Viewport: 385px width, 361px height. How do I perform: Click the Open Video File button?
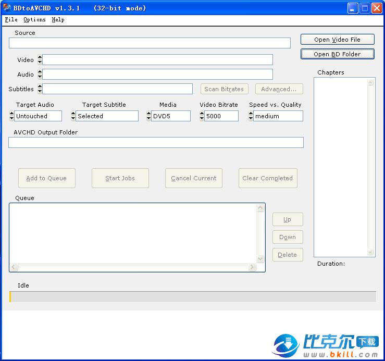click(337, 40)
